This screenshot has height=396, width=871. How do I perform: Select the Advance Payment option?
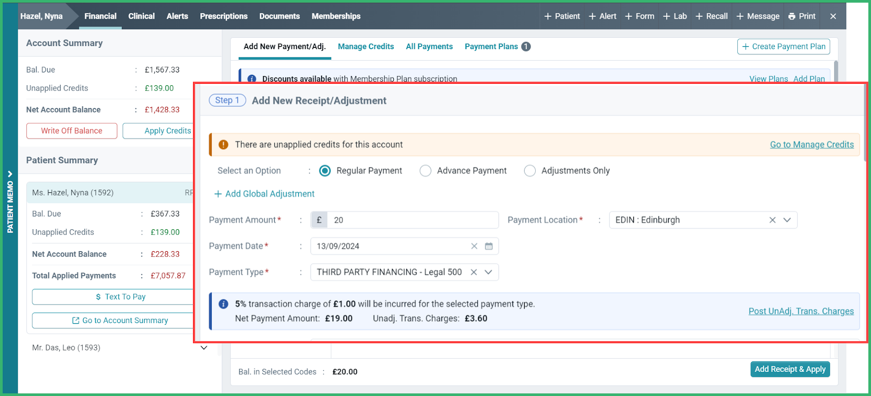[425, 171]
